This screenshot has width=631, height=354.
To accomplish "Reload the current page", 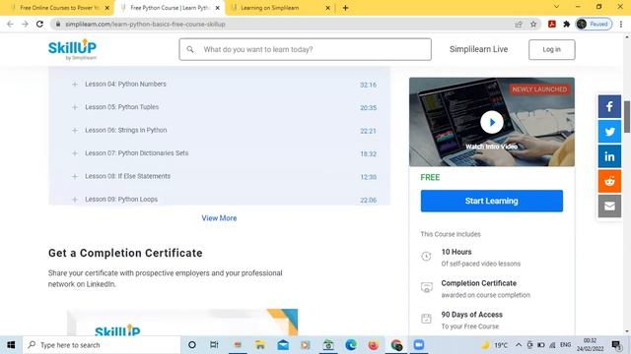I will (x=39, y=24).
